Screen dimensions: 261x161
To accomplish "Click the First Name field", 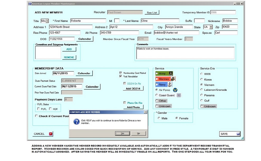I will pyautogui.click(x=88, y=21).
